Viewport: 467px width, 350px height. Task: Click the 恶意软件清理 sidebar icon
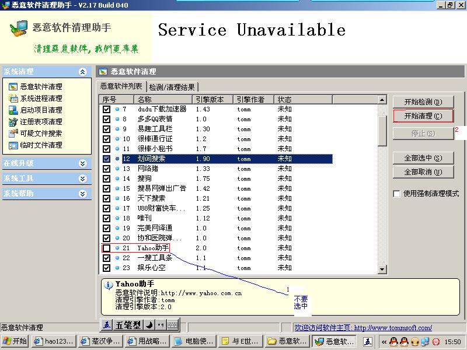pos(13,87)
